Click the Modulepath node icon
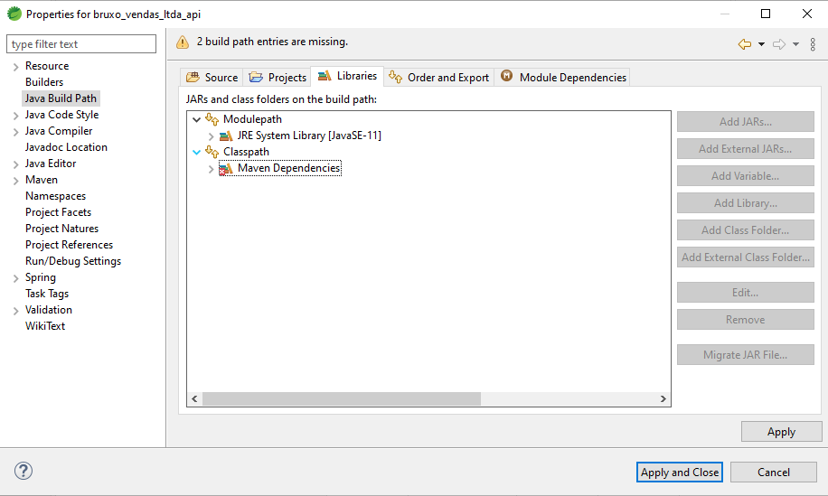Screen dimensions: 828x496 [x=212, y=119]
